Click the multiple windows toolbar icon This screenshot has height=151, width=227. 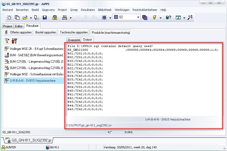(145, 18)
